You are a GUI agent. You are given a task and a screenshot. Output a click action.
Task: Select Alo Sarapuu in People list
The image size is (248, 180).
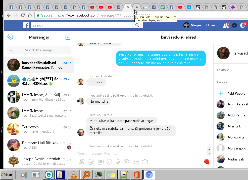click(x=231, y=148)
